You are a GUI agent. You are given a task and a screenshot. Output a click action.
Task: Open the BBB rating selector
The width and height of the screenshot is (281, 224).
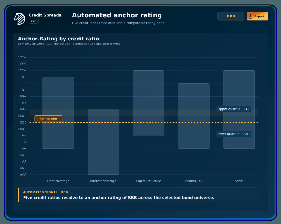[231, 16]
